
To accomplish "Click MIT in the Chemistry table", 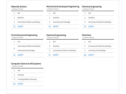I will [90, 42].
